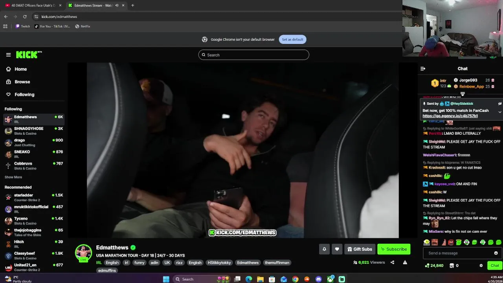This screenshot has width=503, height=283.
Task: Expand the gift leaderboard arrow
Action: (463, 94)
